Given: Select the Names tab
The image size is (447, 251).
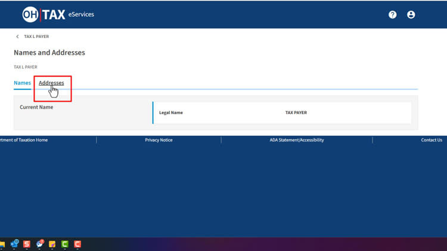Looking at the screenshot, I should click(22, 83).
